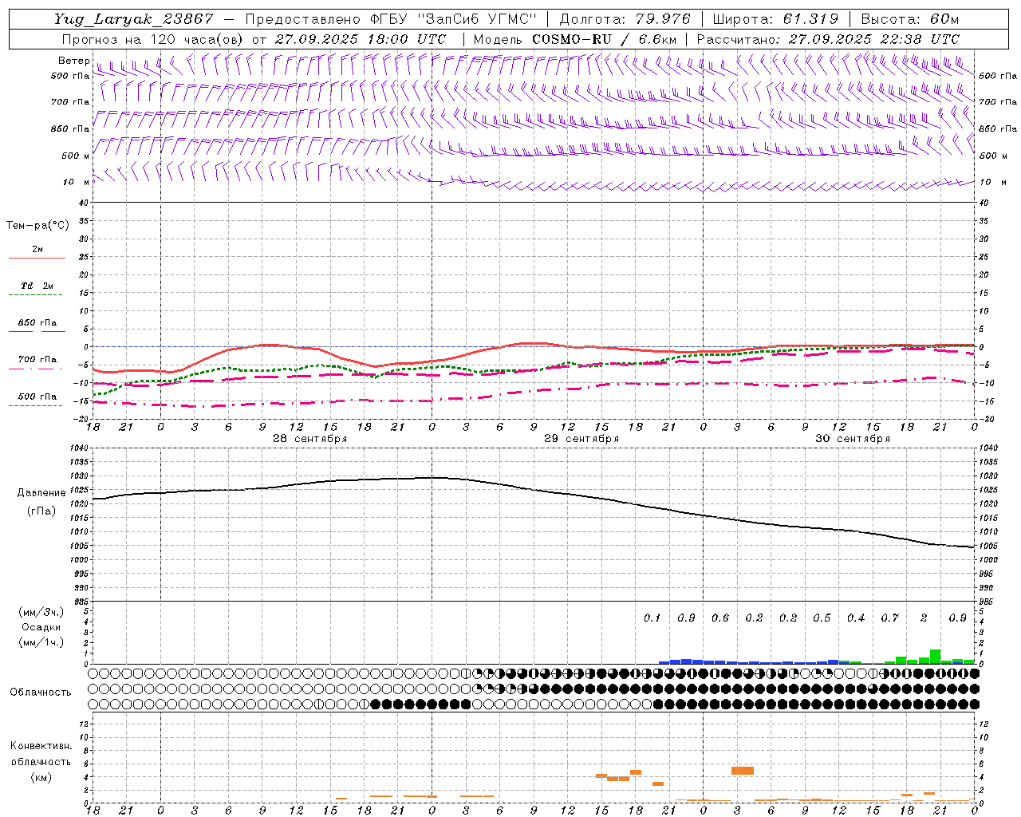Click the Долгота: 79.976 longitude field
Viewport: 1021px width, 817px height.
(625, 19)
